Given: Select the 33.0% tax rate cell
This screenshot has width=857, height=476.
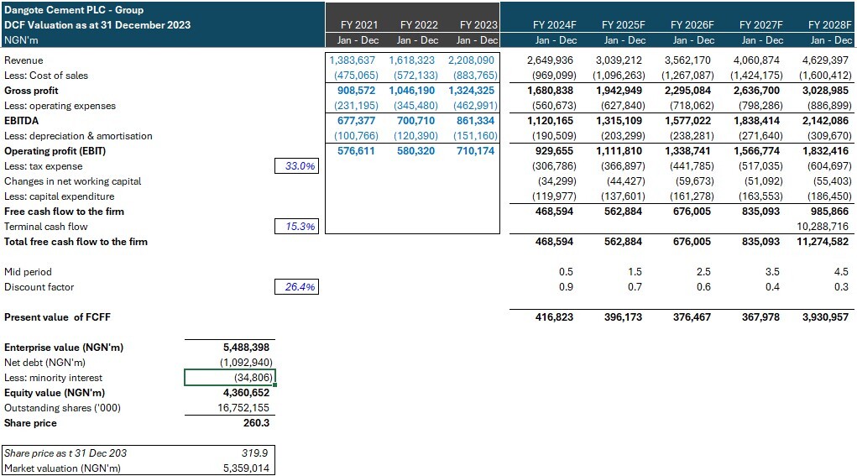Looking at the screenshot, I should point(296,166).
